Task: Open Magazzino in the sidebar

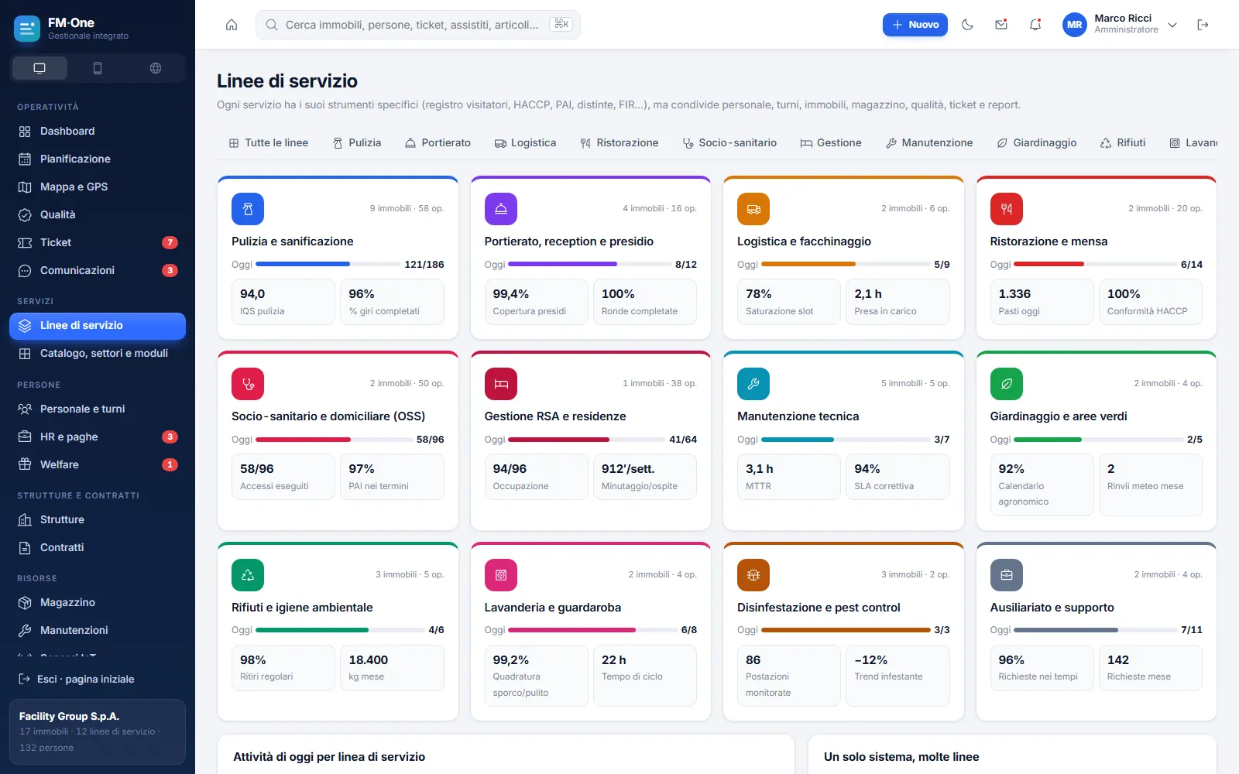Action: (98, 602)
